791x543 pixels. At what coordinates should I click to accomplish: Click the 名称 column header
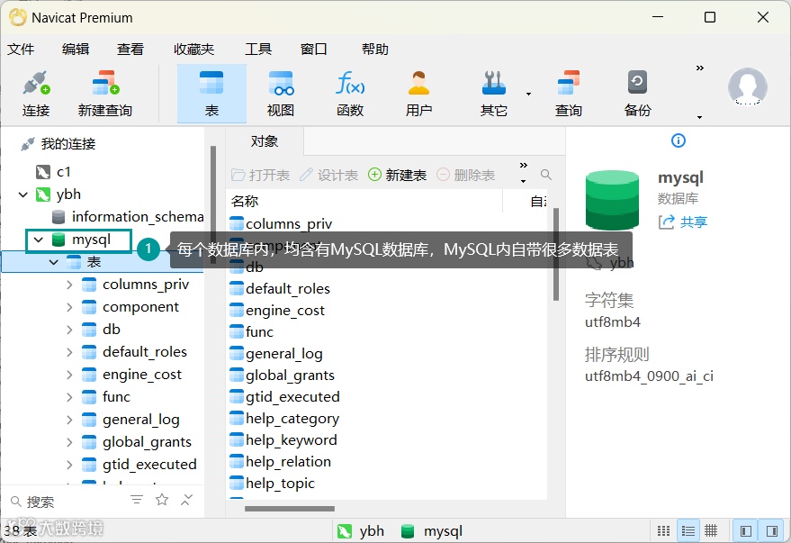364,201
